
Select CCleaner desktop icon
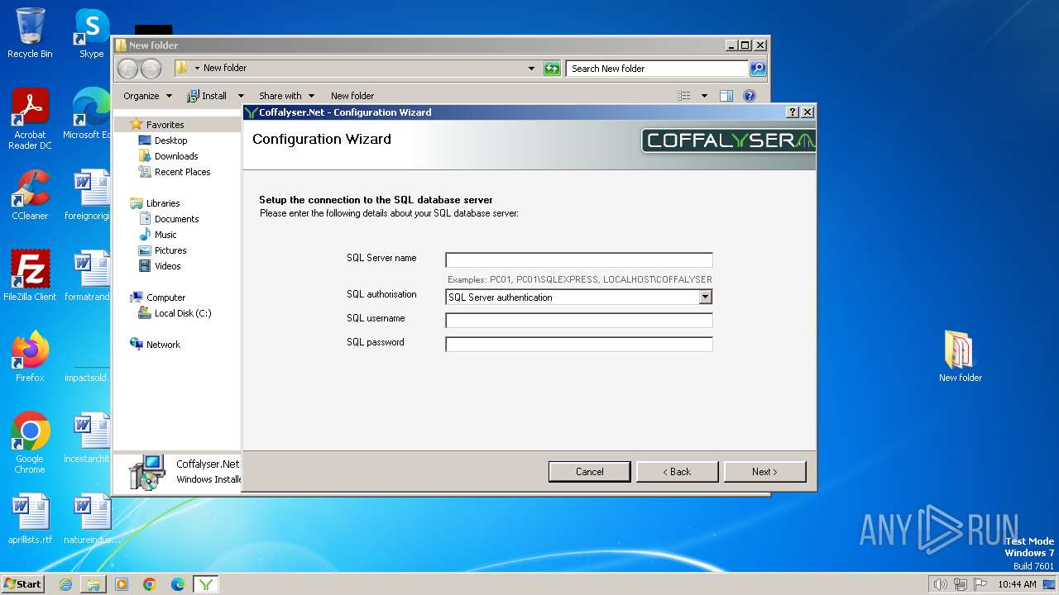tap(30, 195)
